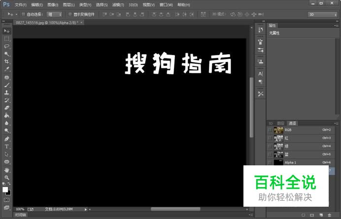341x219 pixels.
Task: Open the 时间轴 timeline panel tab
Action: [21, 215]
